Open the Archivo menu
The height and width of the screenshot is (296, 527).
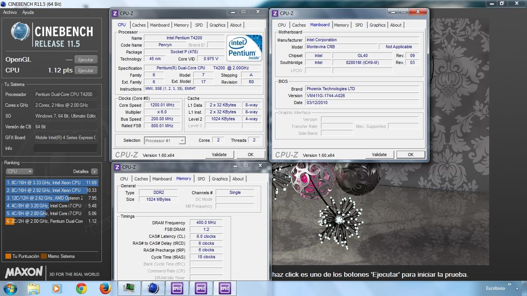point(10,12)
